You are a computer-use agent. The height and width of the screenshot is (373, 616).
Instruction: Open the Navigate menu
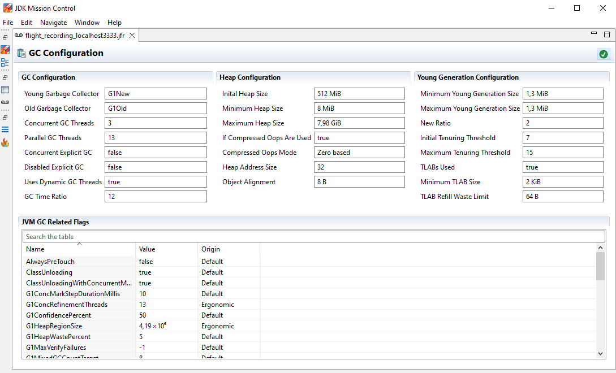pos(53,23)
